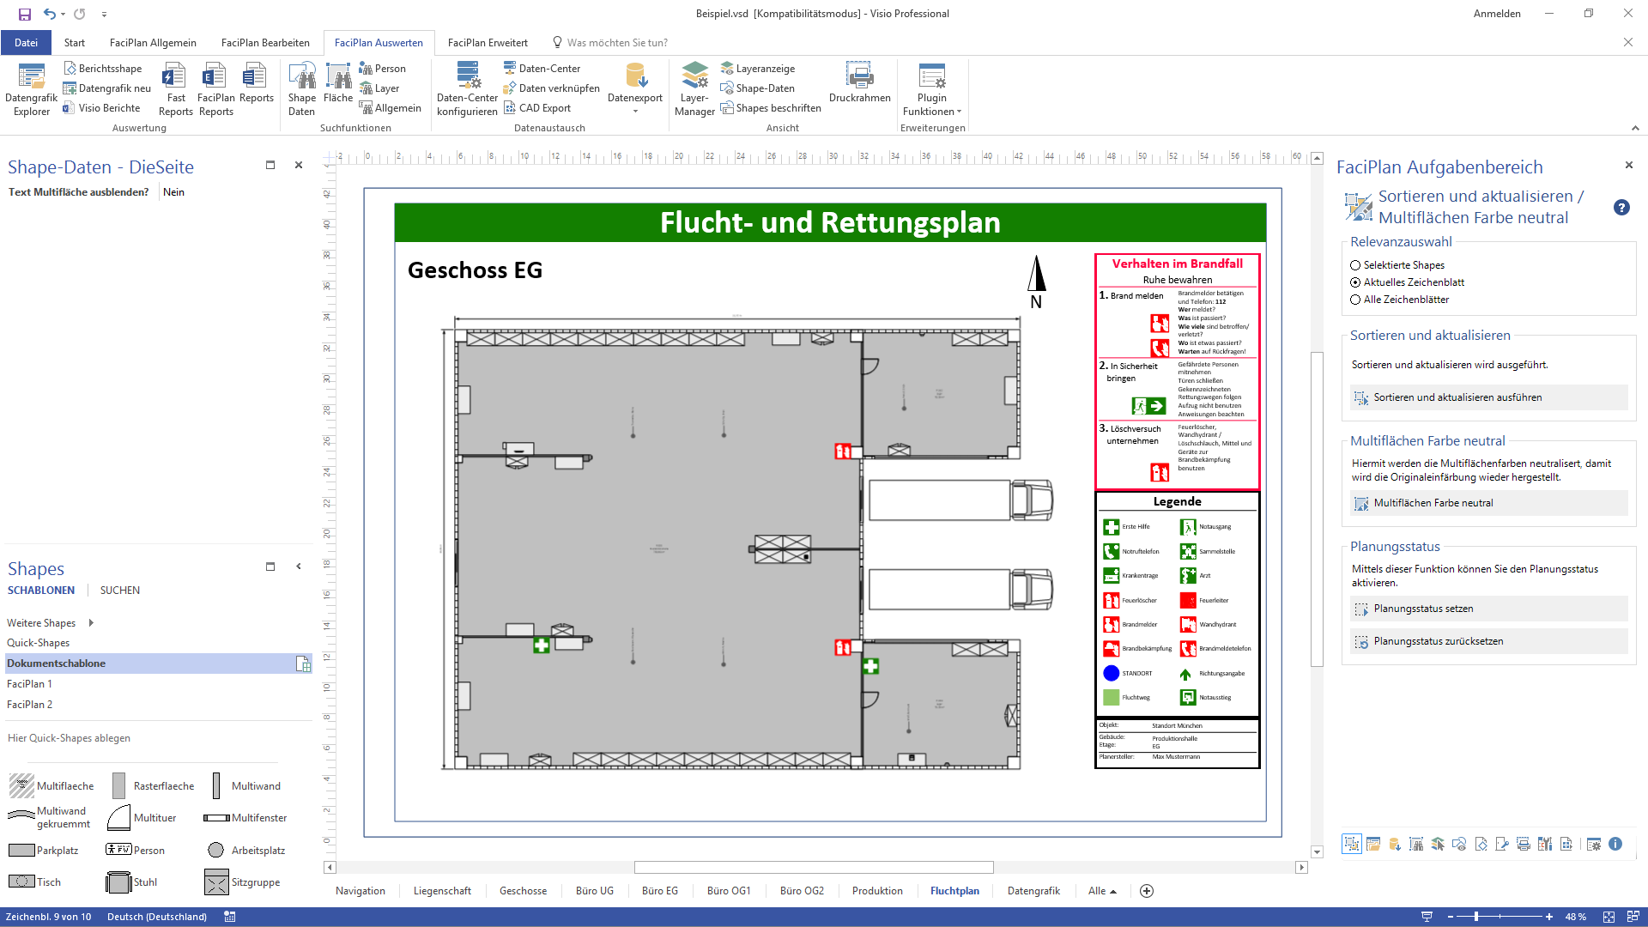The height and width of the screenshot is (927, 1648).
Task: Open FaciPlan Reports
Action: pos(215,89)
